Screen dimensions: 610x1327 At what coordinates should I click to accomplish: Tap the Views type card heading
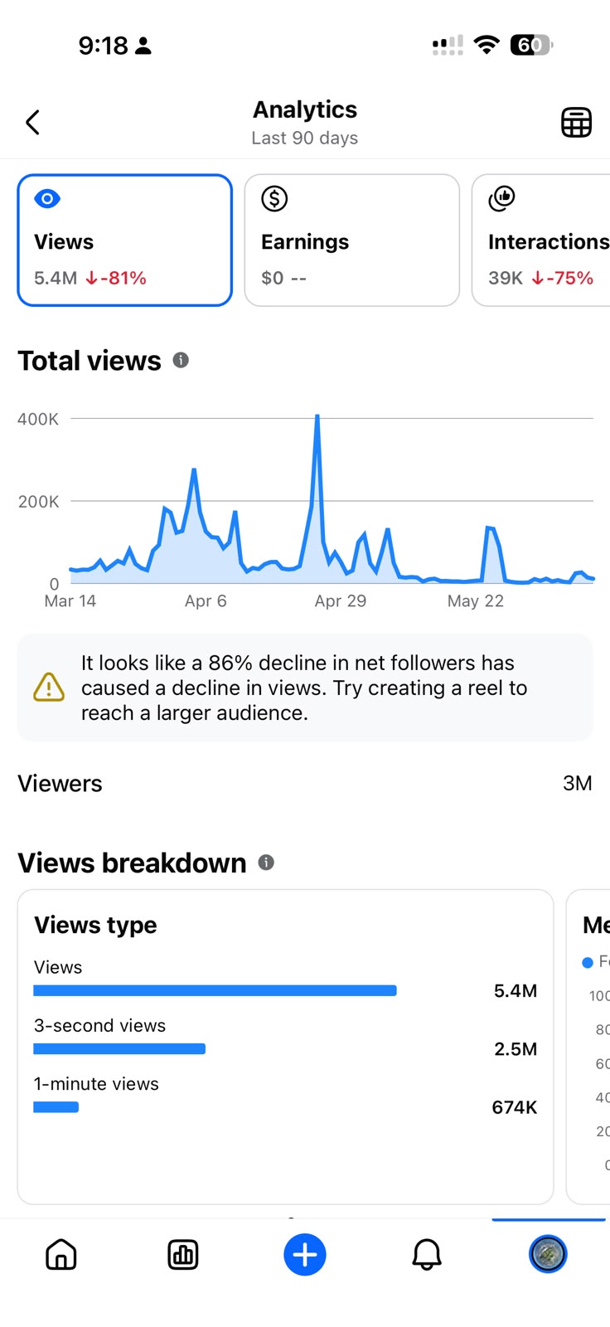tap(95, 925)
